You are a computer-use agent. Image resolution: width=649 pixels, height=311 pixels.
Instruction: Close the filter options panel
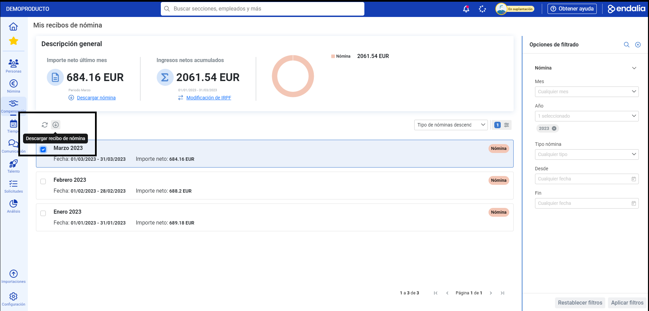tap(638, 45)
